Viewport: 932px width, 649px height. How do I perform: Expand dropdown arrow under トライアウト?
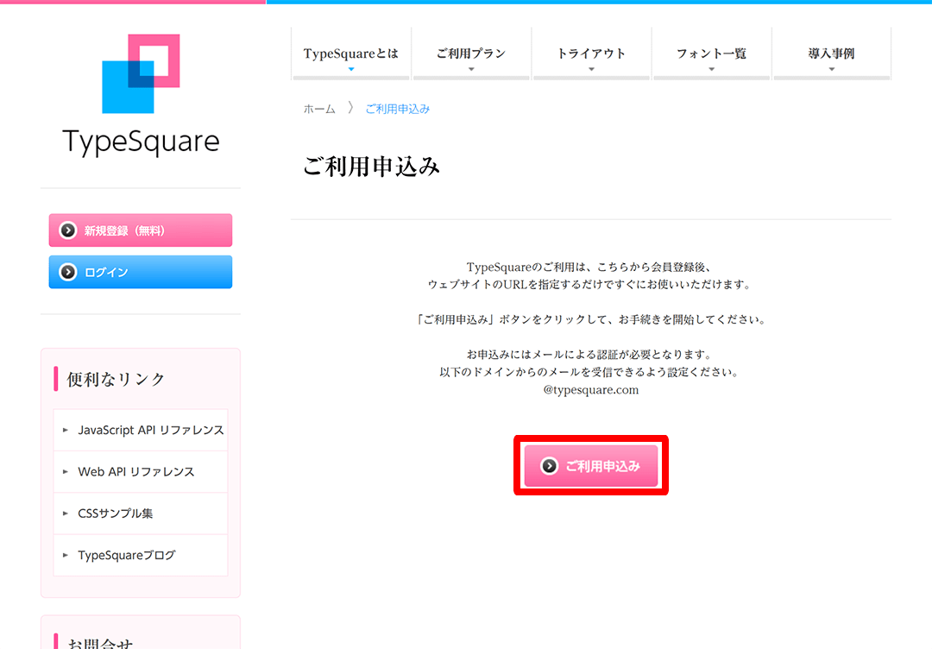(x=591, y=70)
